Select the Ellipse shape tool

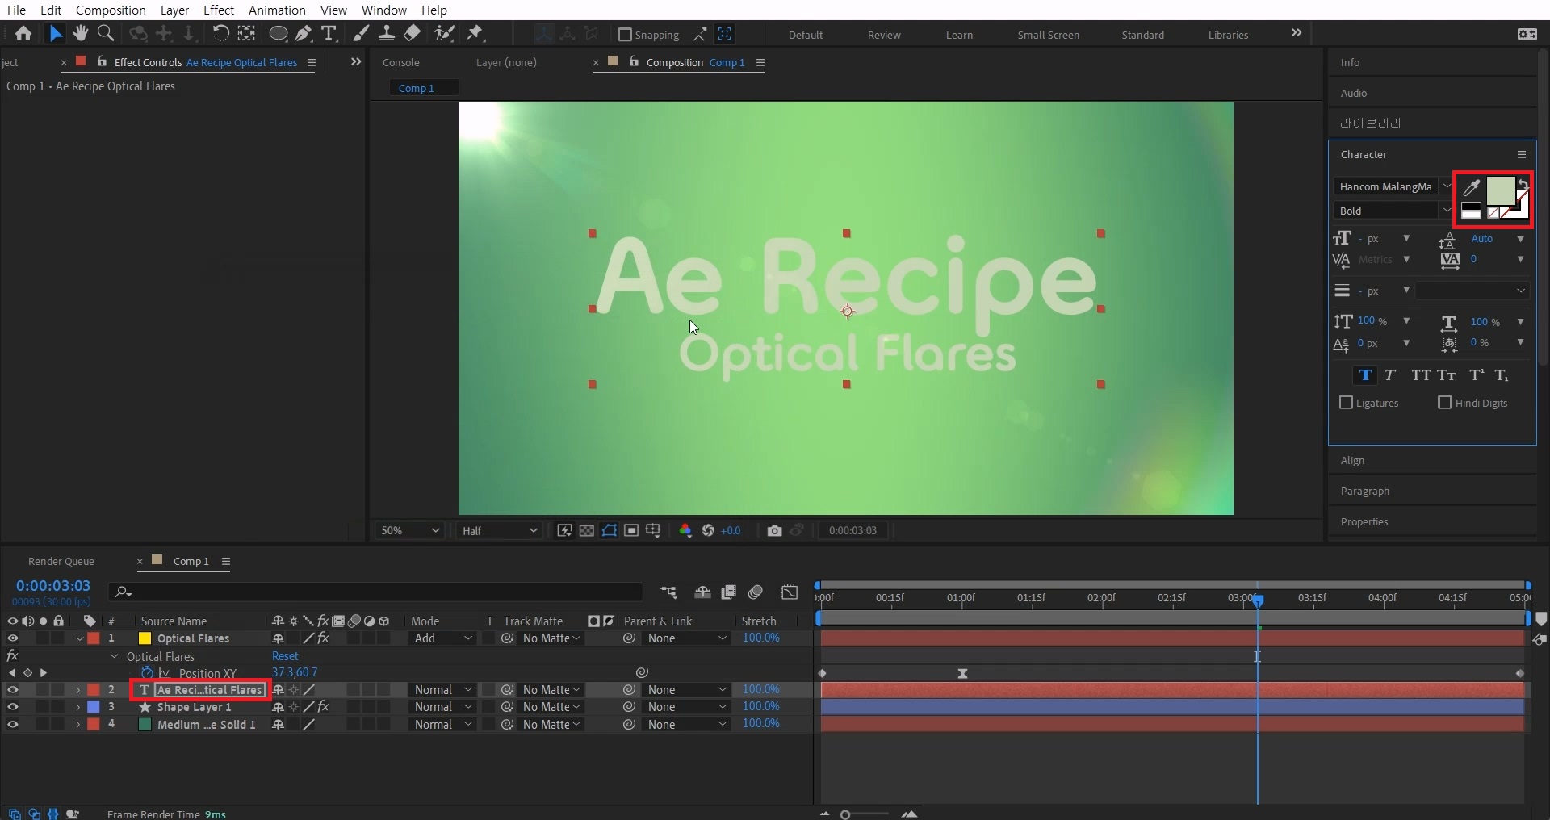tap(278, 33)
